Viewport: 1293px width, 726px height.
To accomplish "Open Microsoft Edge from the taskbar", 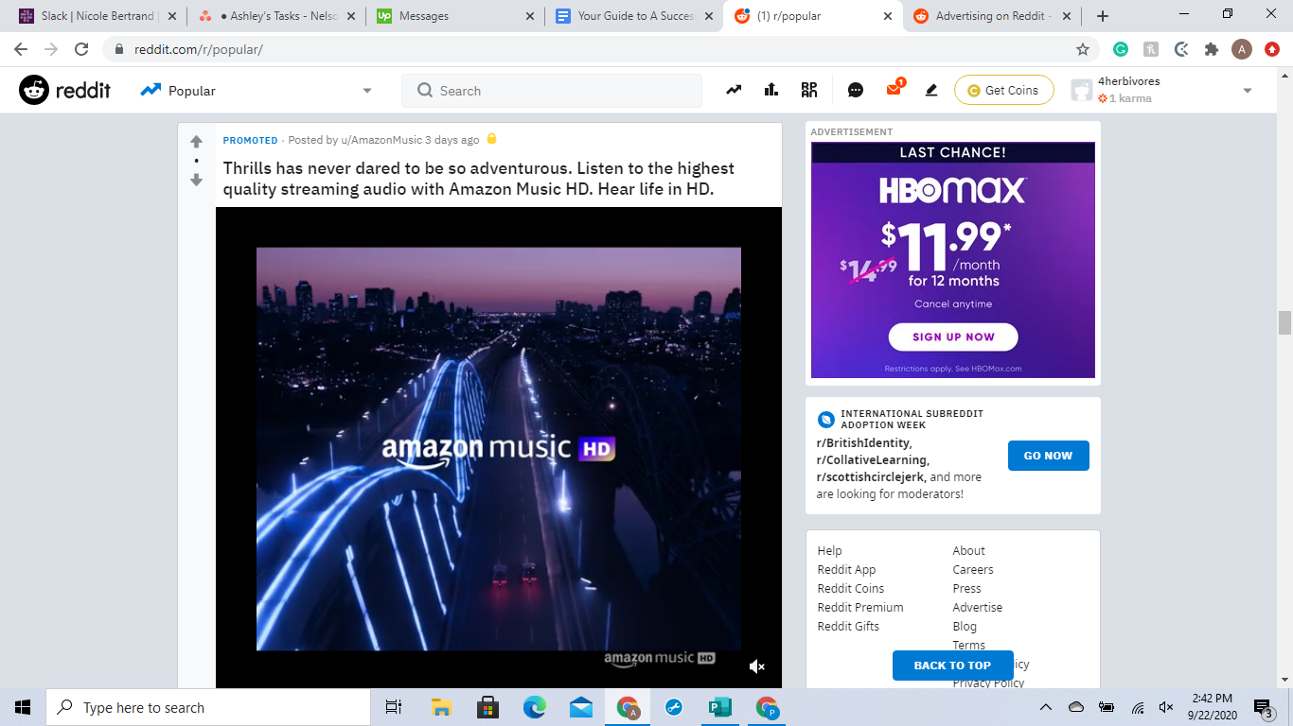I will click(535, 707).
